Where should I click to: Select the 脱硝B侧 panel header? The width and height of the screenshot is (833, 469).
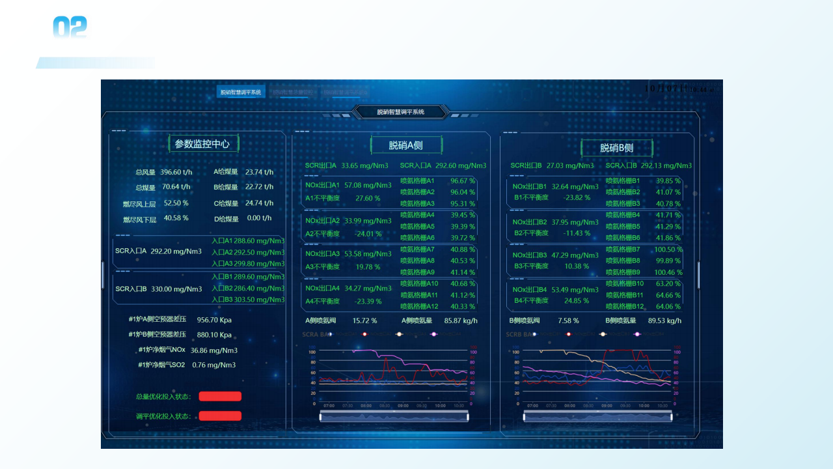point(617,148)
